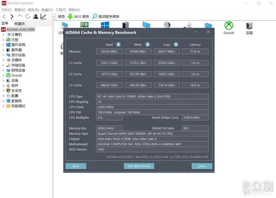Screen dimensions: 276x198
Task: Refresh using the circular arrow icon
Action: click(x=28, y=17)
